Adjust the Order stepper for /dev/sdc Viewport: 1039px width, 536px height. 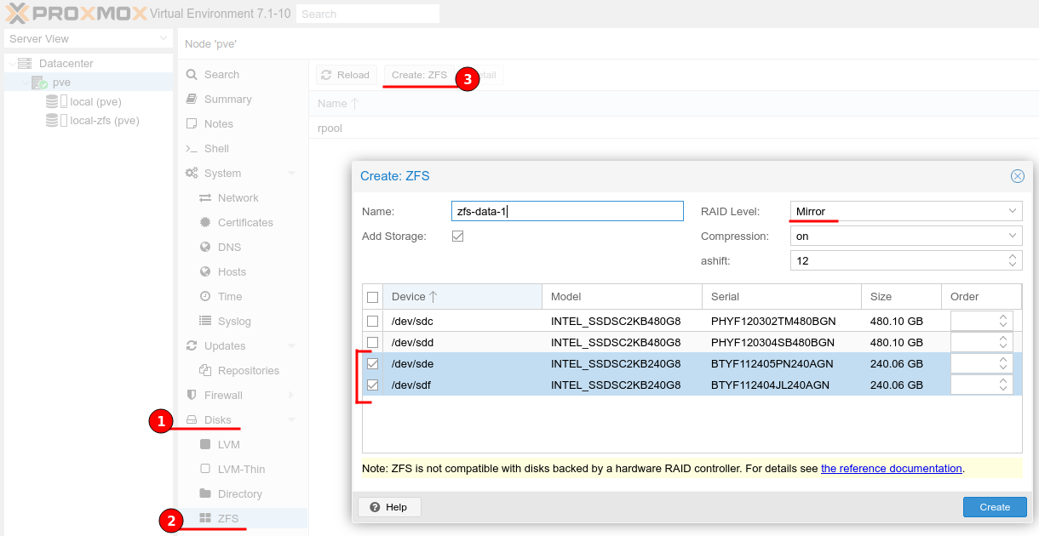(x=1004, y=321)
